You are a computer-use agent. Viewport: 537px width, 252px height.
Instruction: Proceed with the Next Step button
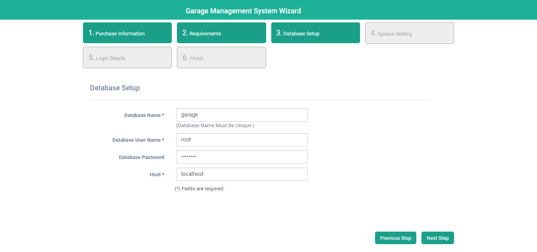tap(437, 238)
